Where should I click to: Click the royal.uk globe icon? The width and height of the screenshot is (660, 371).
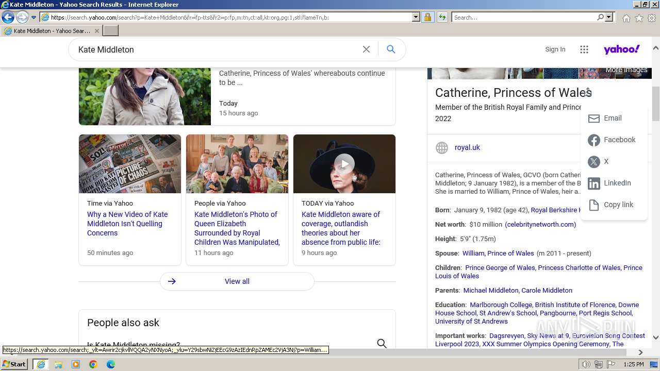(x=442, y=148)
